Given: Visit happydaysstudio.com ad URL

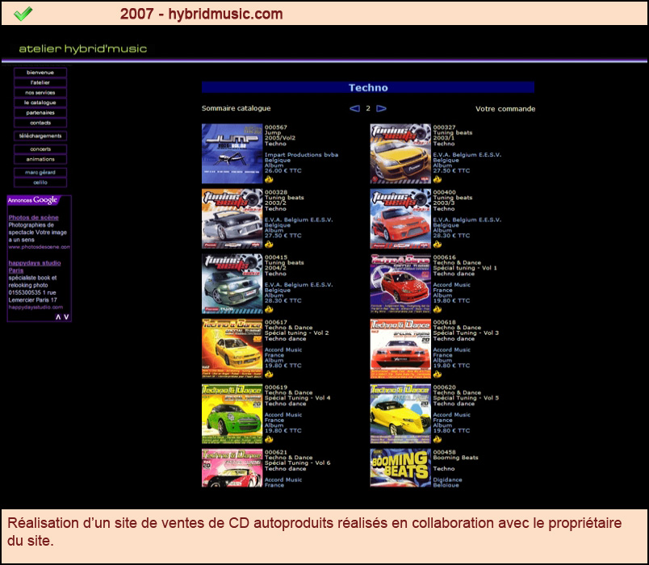Looking at the screenshot, I should 36,308.
